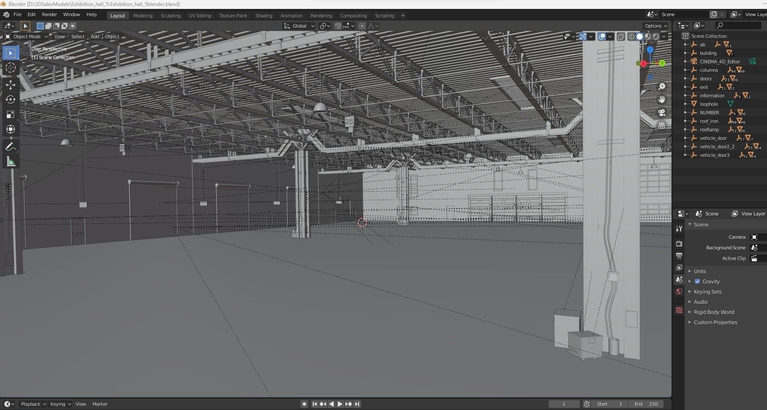Click the Z axis on navigation gizmo

tap(651, 50)
